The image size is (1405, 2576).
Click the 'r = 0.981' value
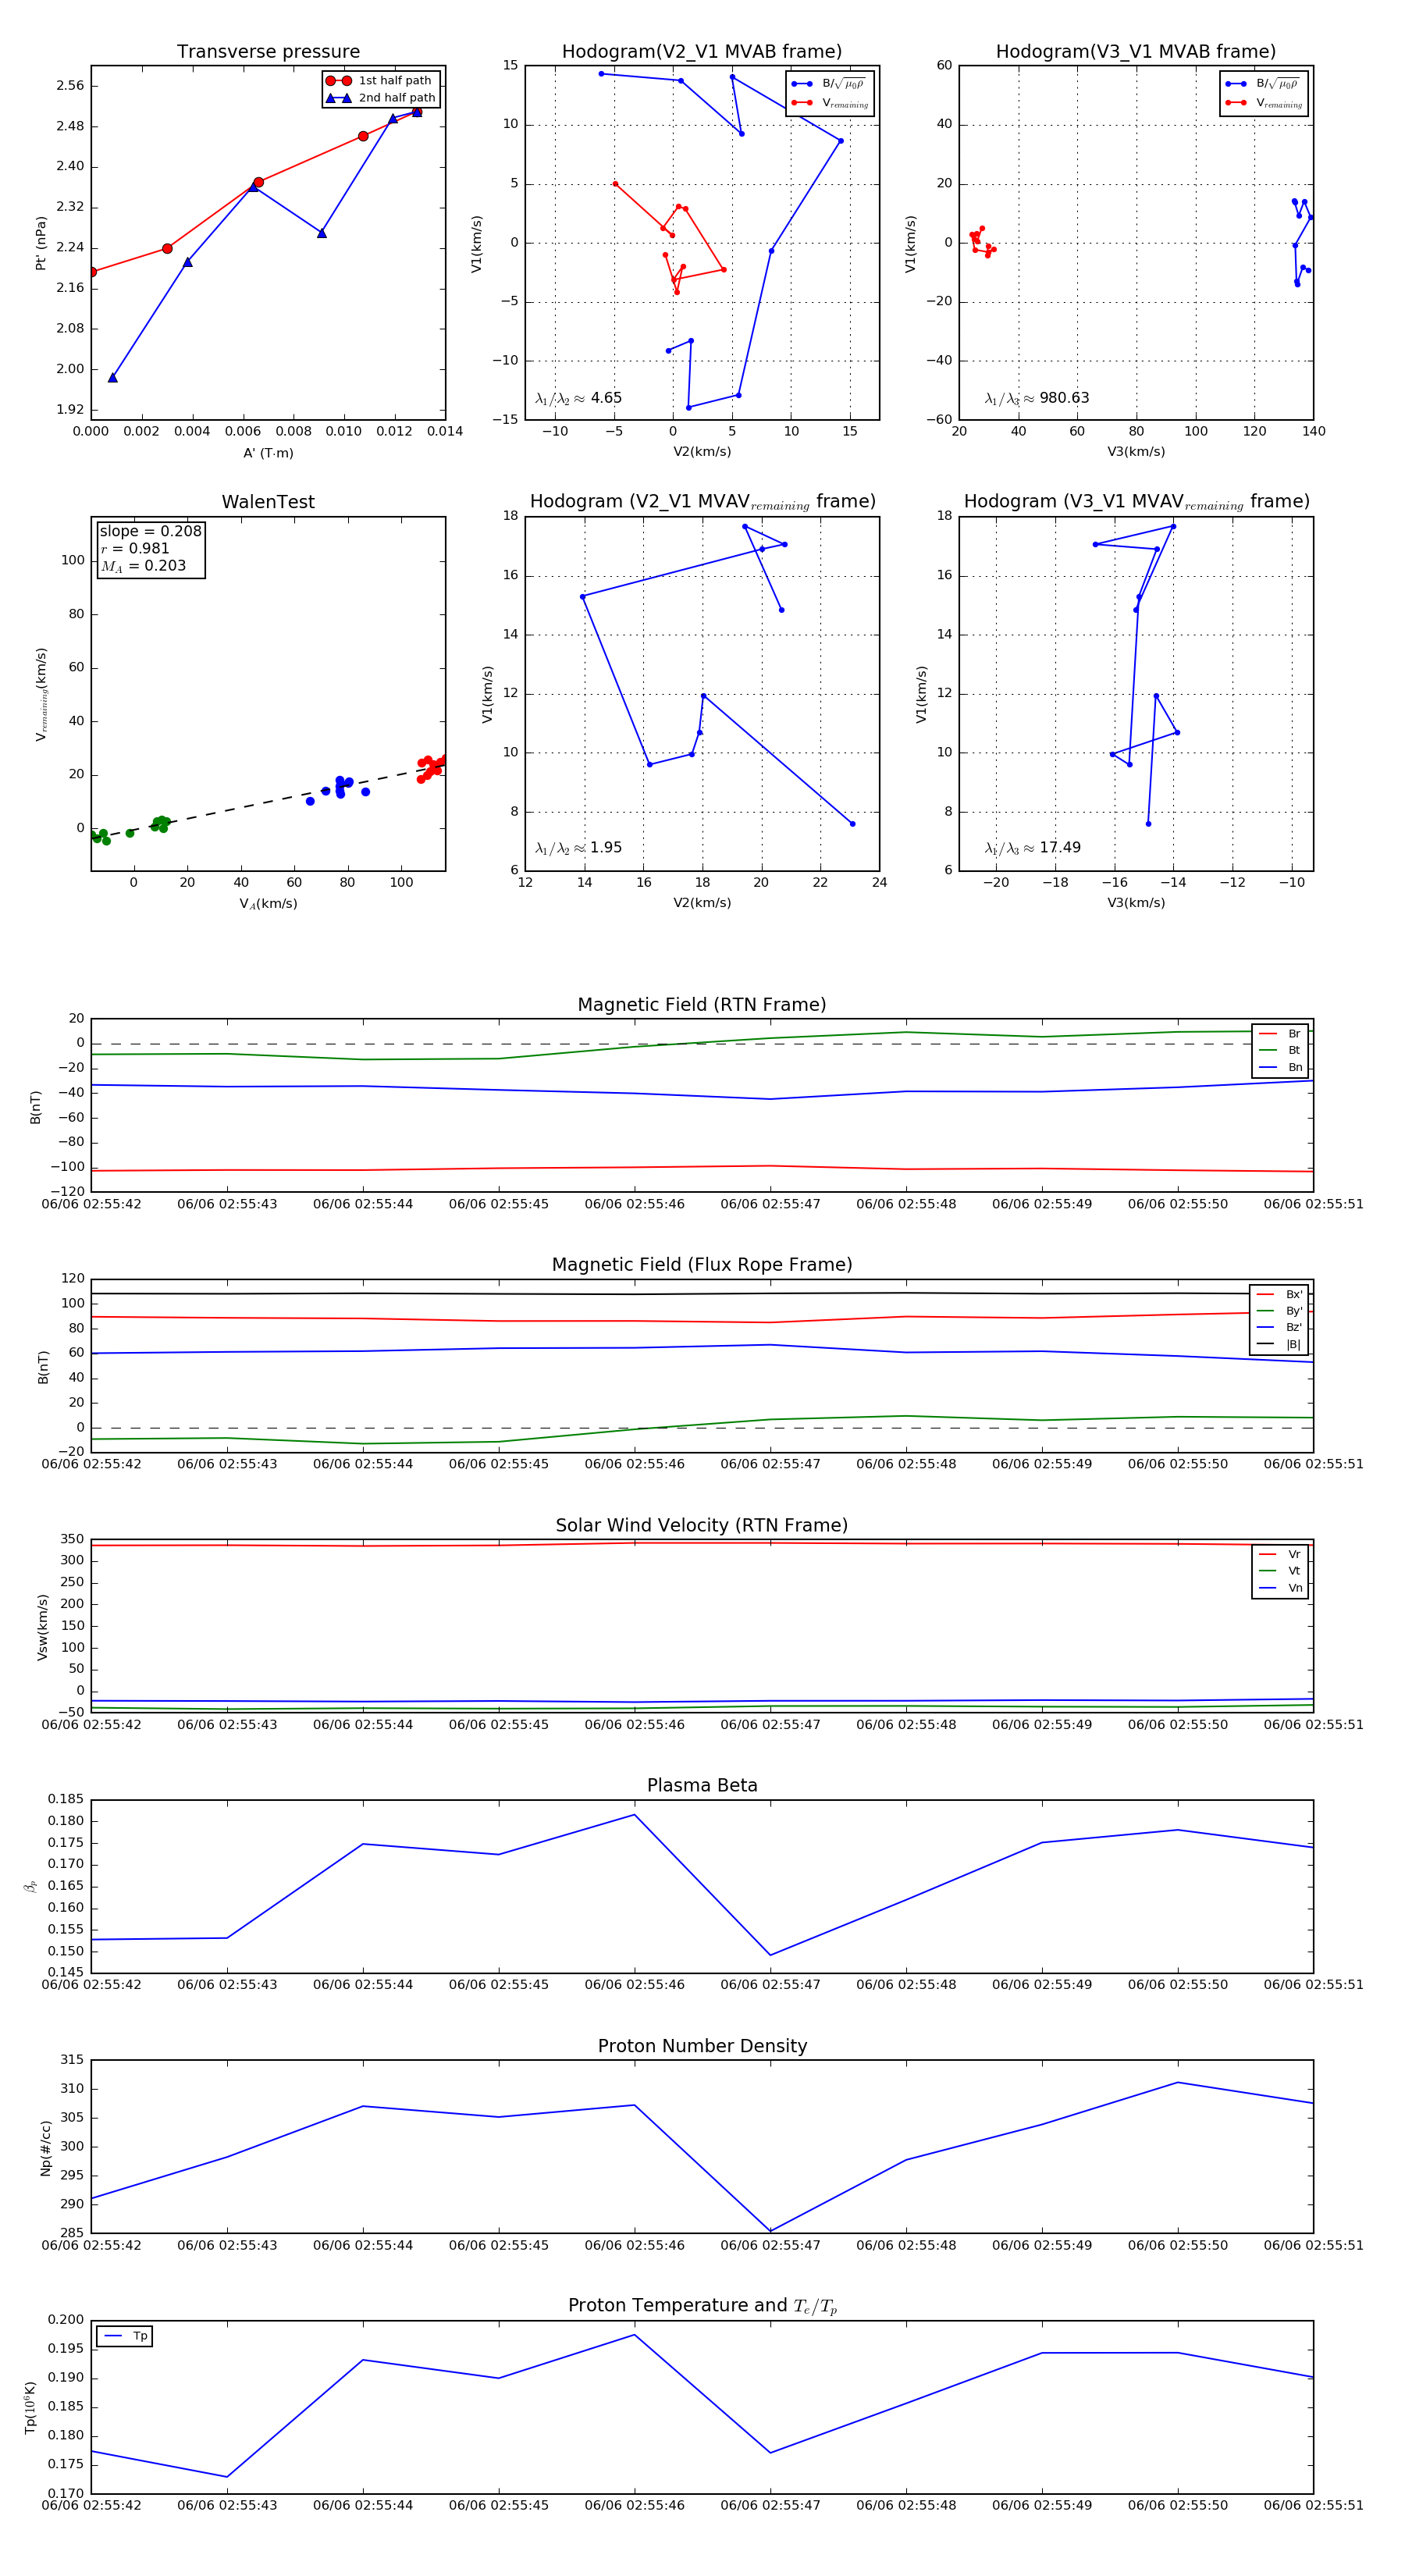(x=135, y=548)
